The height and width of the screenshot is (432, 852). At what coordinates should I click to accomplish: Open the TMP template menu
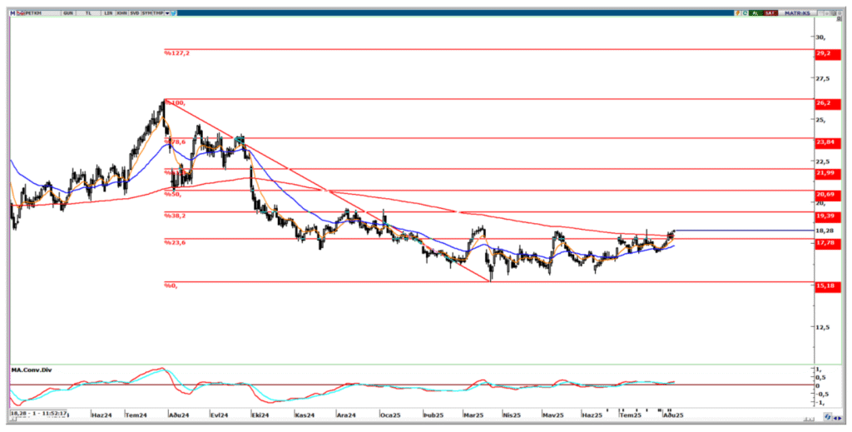point(160,13)
